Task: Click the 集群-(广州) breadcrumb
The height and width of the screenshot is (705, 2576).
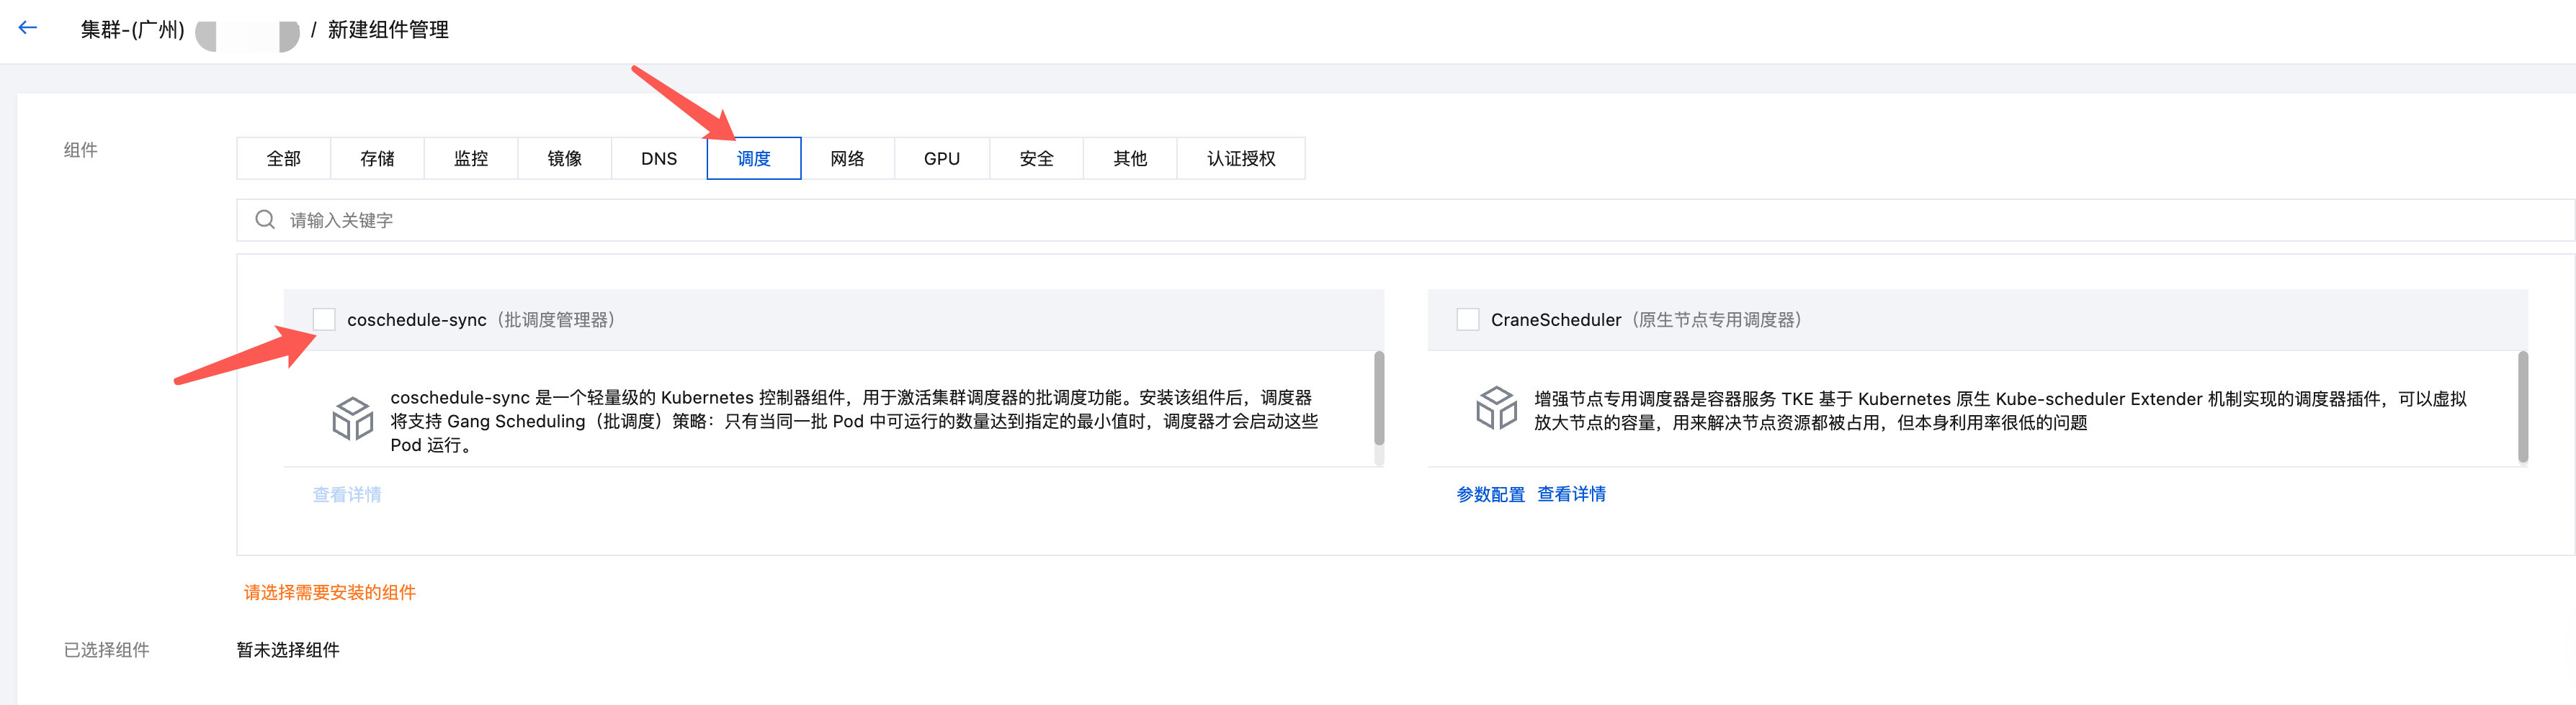Action: coord(133,30)
